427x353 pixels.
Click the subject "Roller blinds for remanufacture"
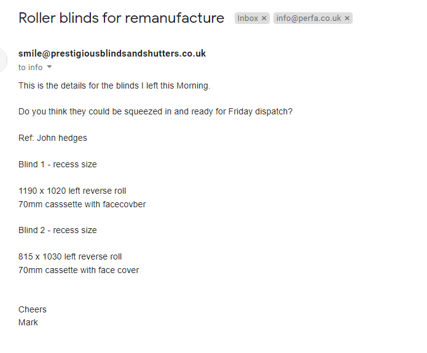click(121, 18)
